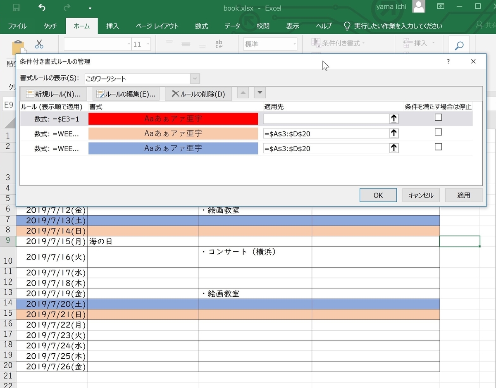496x388 pixels.
Task: Save the workbook from Quick Access Toolbar
Action: (x=15, y=7)
